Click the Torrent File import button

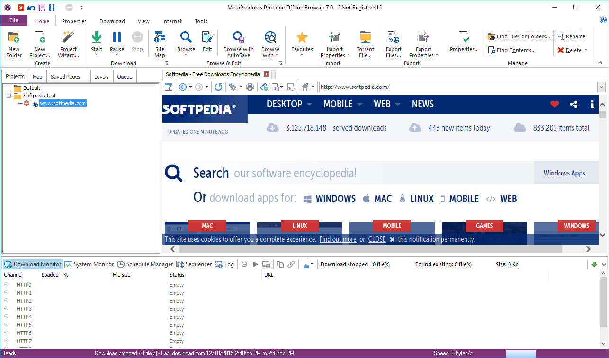pos(365,44)
